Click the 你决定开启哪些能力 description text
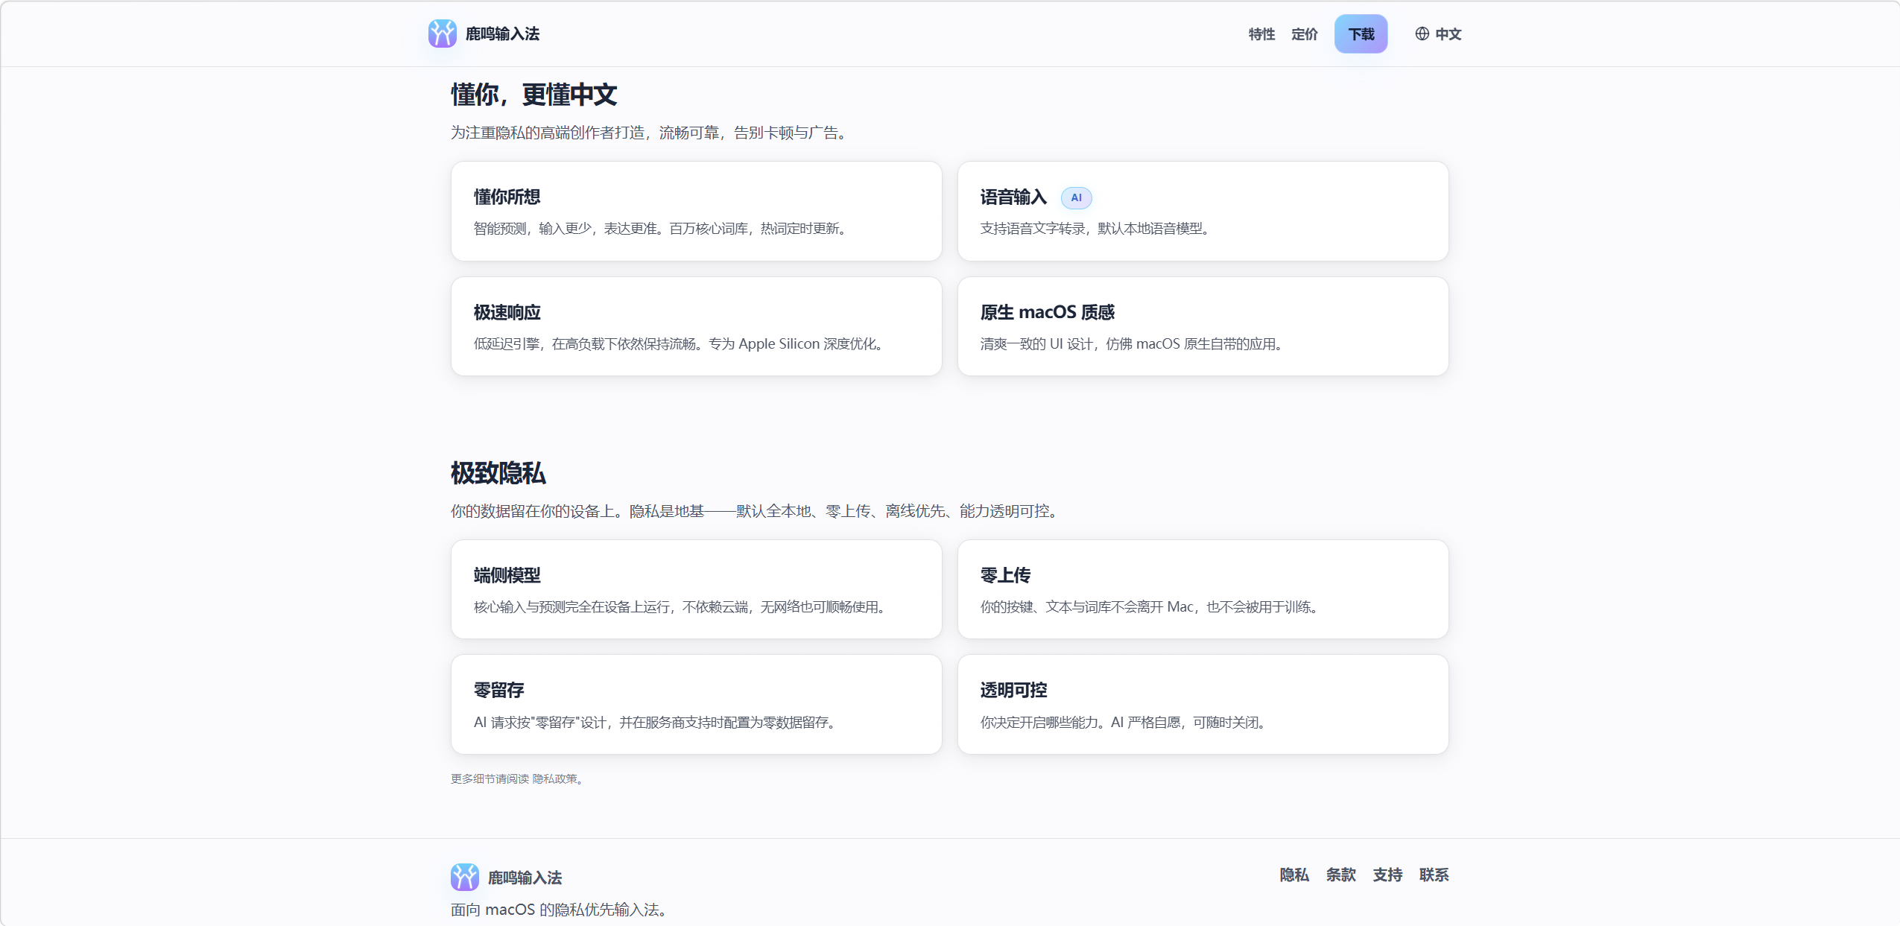The width and height of the screenshot is (1900, 926). [x=1124, y=722]
